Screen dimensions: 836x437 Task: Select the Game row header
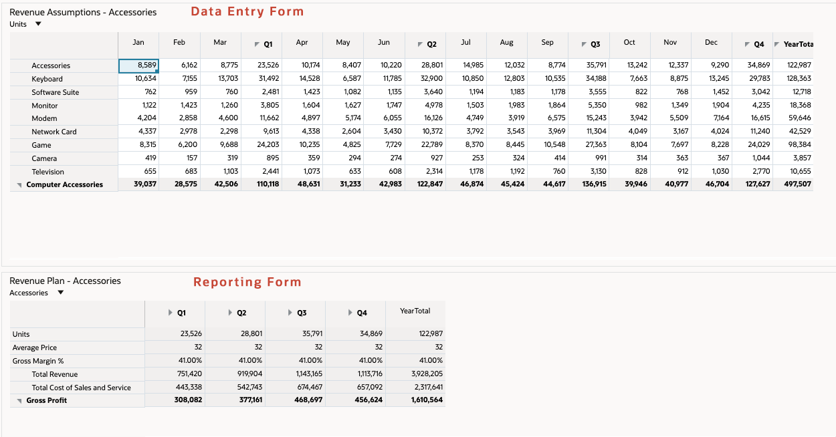64,145
